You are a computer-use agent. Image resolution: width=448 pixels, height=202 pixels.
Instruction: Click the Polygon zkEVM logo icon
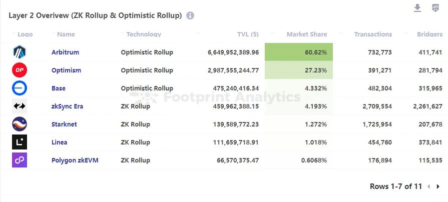20,160
